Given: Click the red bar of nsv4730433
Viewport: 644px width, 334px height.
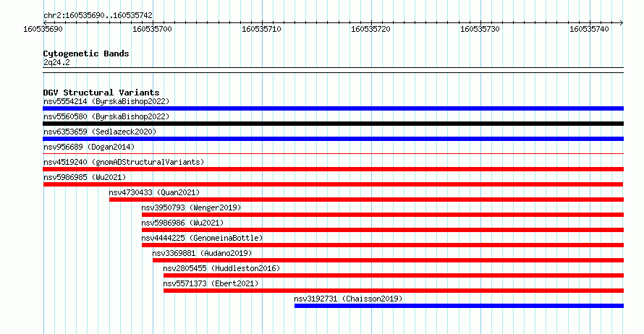Looking at the screenshot, I should [x=366, y=200].
